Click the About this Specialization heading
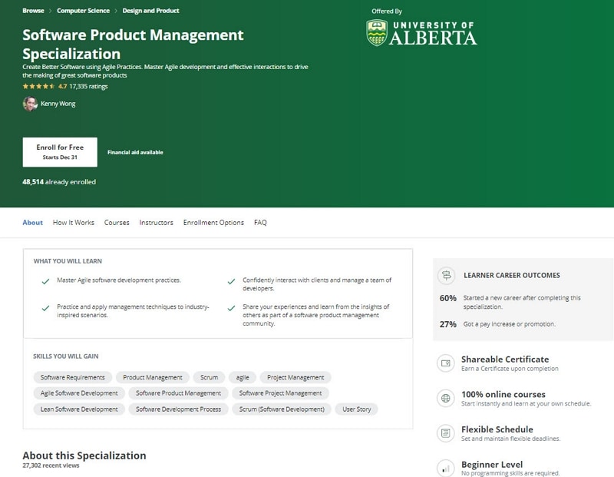The width and height of the screenshot is (614, 477). pos(84,455)
